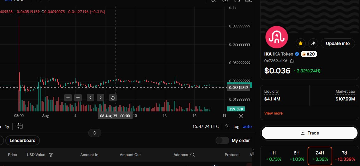This screenshot has width=360, height=166.
Task: Sort by the USD Value column header
Action: (x=36, y=155)
